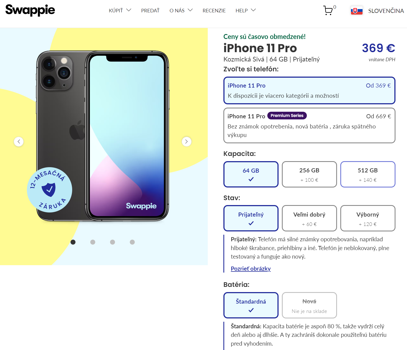Choose the Výborný condition option
Image resolution: width=407 pixels, height=350 pixels.
[368, 218]
